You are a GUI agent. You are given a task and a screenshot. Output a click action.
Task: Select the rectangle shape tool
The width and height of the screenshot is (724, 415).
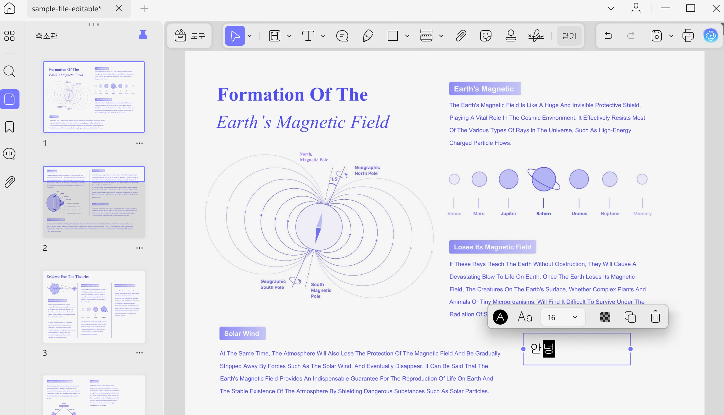point(393,36)
